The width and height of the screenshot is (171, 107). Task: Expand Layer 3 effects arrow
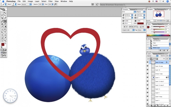tap(168, 78)
